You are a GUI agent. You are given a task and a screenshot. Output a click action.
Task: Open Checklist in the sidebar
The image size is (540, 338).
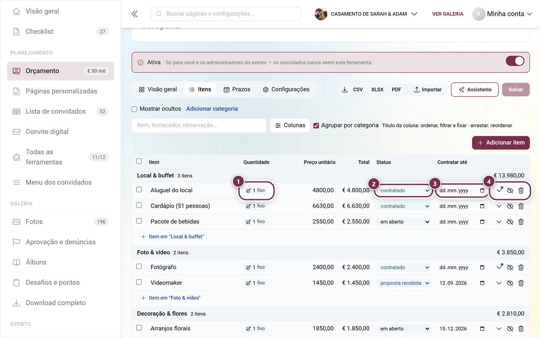pyautogui.click(x=60, y=32)
